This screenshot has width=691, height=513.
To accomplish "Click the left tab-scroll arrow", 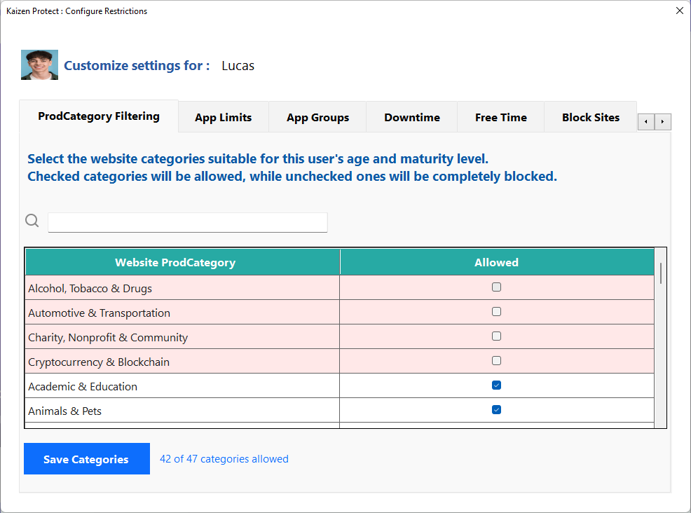I will click(x=645, y=121).
